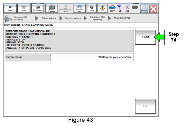Click the ENGINE: STOP condition line
The image size is (186, 126).
(15, 43)
